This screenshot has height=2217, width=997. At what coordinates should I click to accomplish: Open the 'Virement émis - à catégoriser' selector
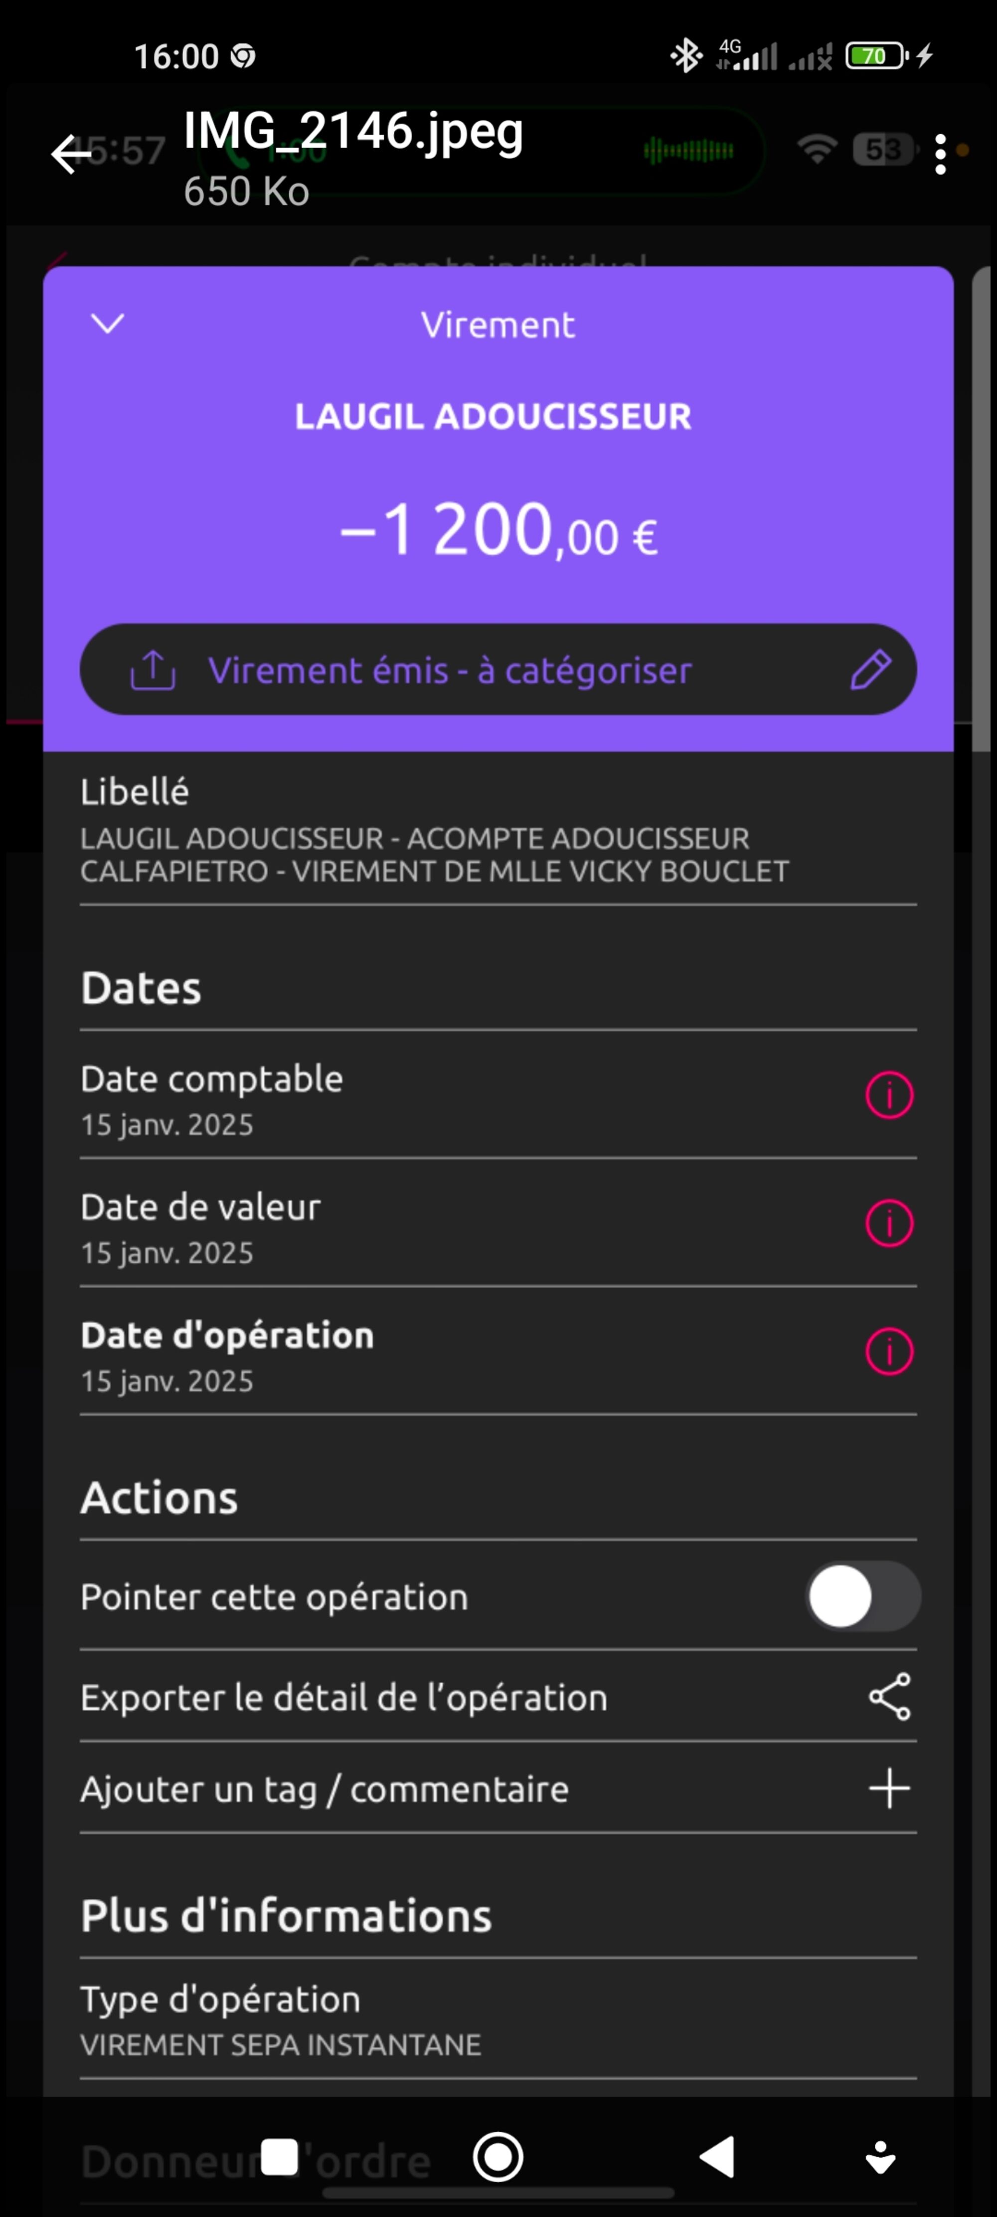point(449,670)
